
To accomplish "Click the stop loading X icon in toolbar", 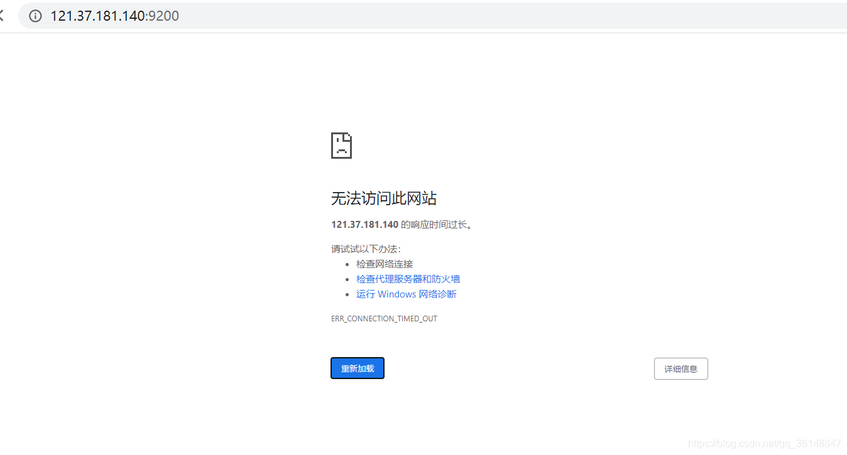I will (x=1, y=16).
